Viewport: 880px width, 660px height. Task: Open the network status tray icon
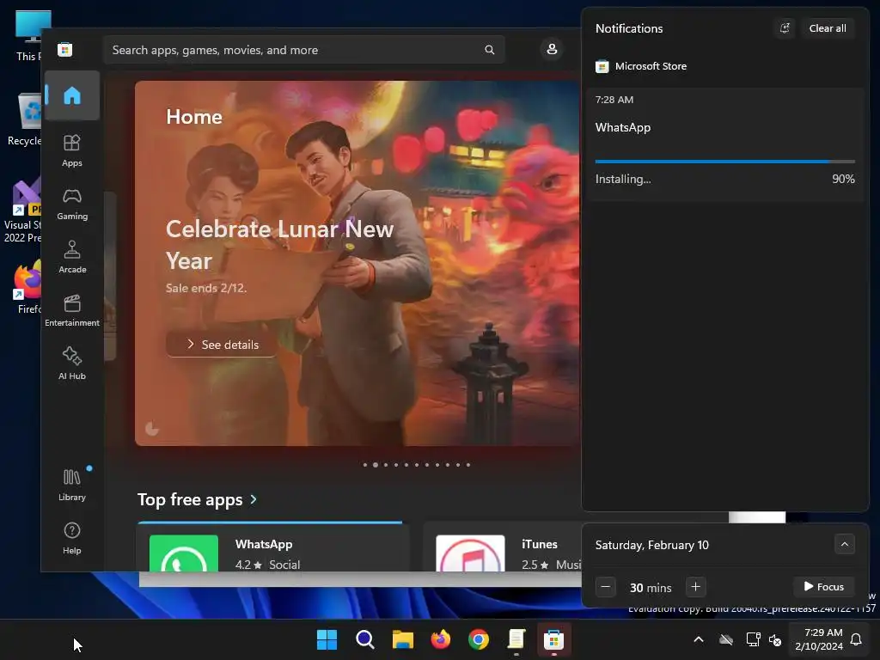[x=753, y=639]
